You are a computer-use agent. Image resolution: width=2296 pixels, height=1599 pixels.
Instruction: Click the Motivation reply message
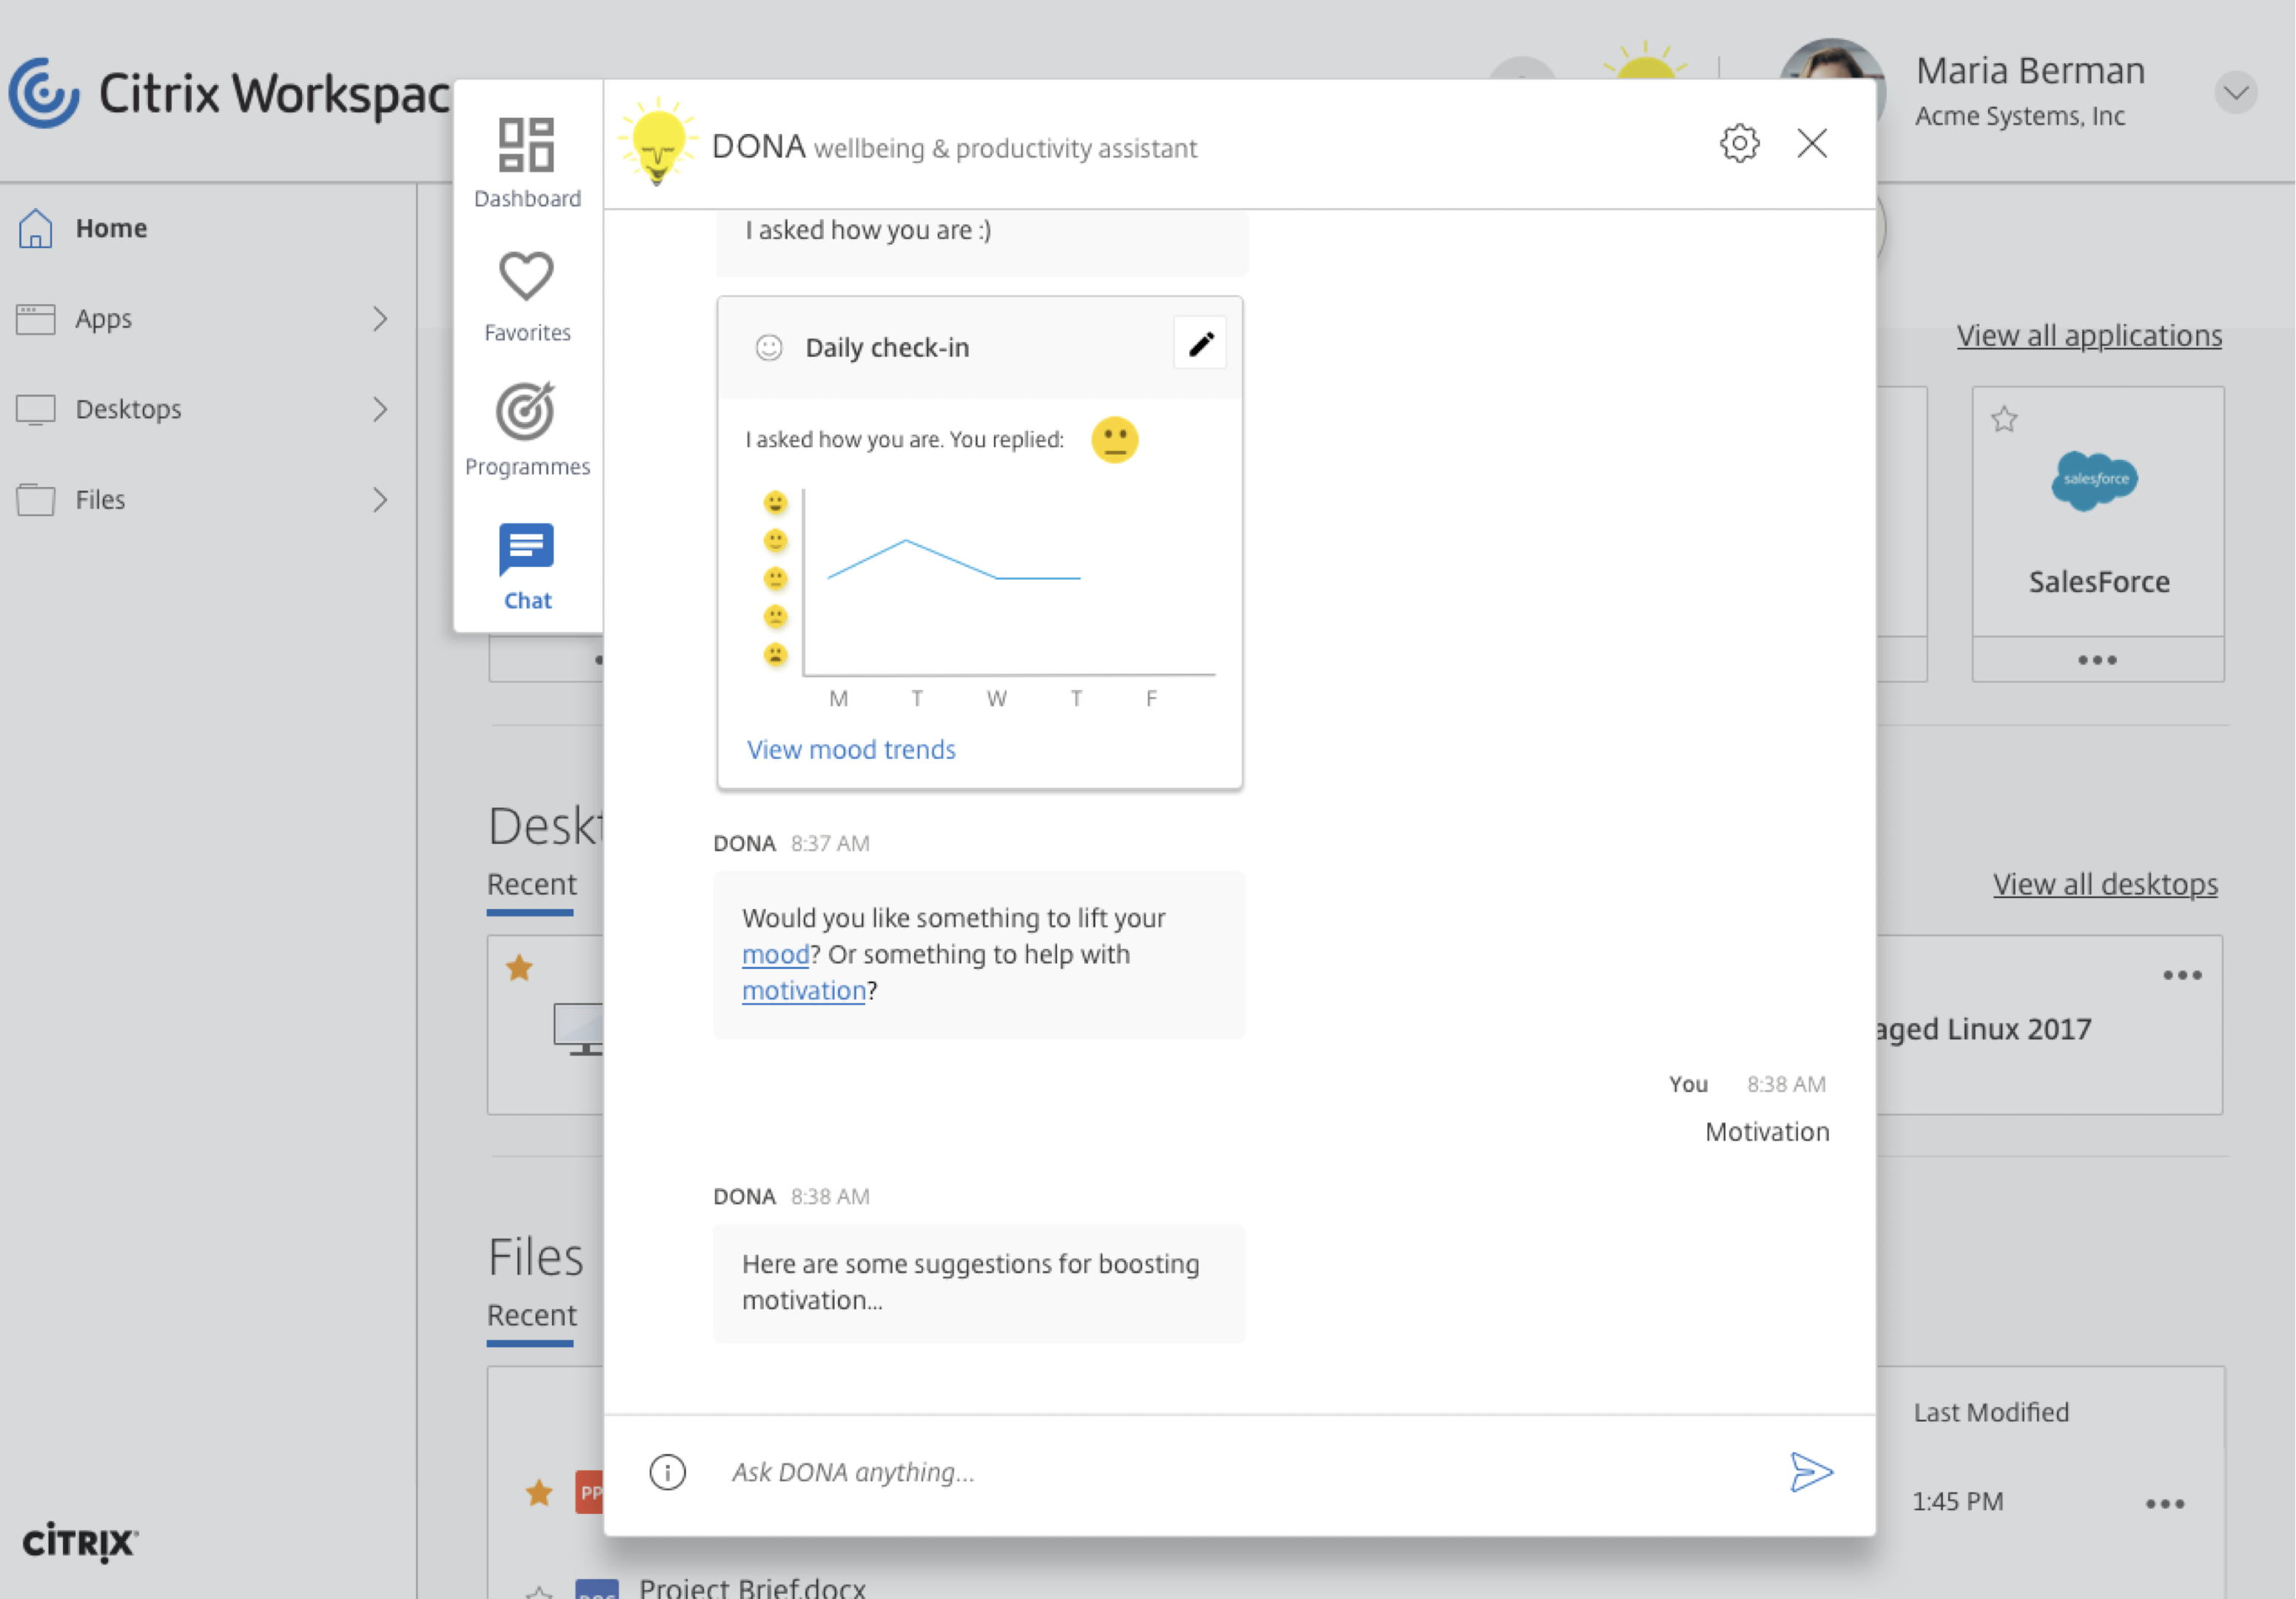click(x=1767, y=1132)
